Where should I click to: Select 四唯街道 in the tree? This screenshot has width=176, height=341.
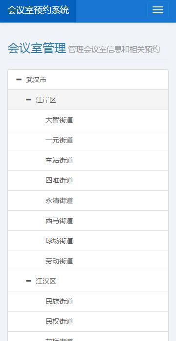pyautogui.click(x=88, y=180)
